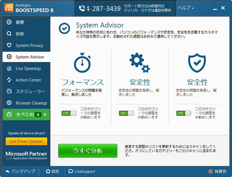Viewport: 232px width, 177px height.
Task: Switch to the 診断 section
Action: point(26,34)
